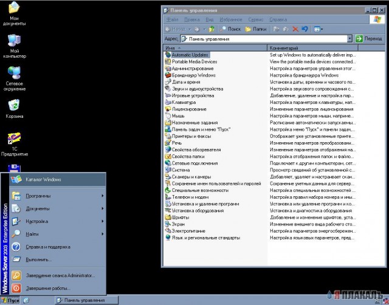The height and width of the screenshot is (305, 389).
Task: Select Лицензирование item
Action: [x=185, y=109]
